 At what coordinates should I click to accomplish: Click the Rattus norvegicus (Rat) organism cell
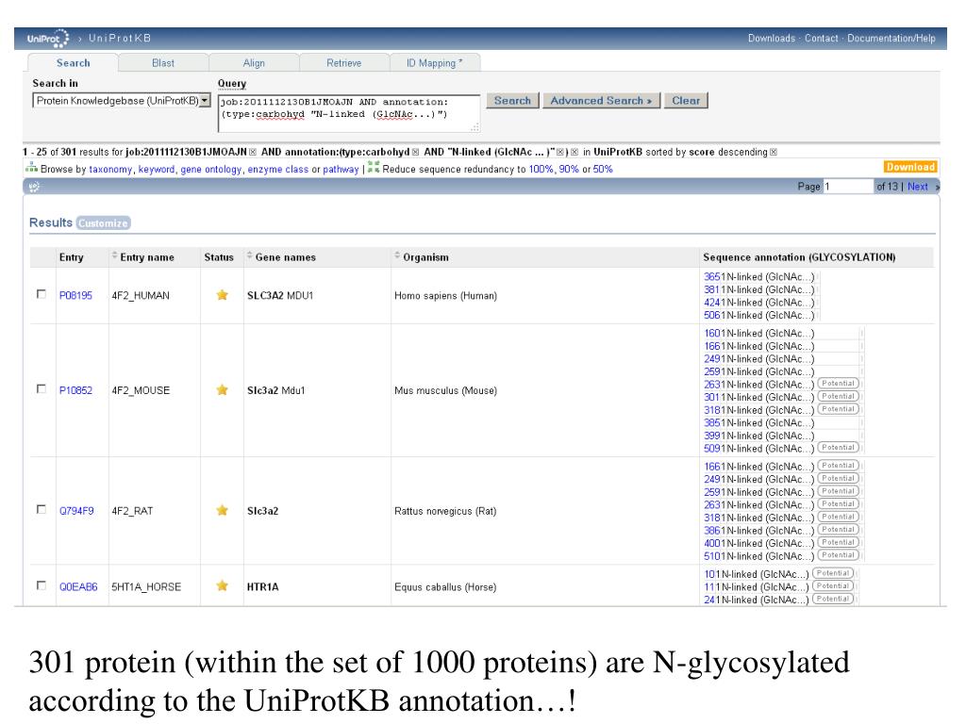pos(445,511)
